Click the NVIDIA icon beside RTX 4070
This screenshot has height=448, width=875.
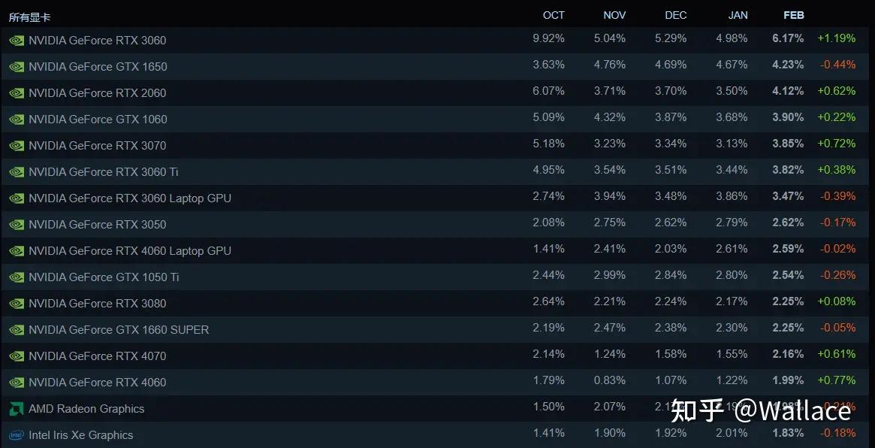click(16, 356)
